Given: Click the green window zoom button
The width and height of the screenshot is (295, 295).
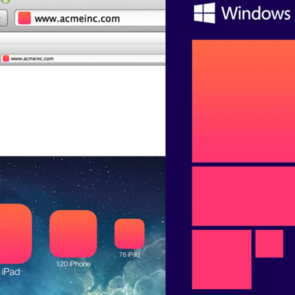Looking at the screenshot, I should pos(5,1).
